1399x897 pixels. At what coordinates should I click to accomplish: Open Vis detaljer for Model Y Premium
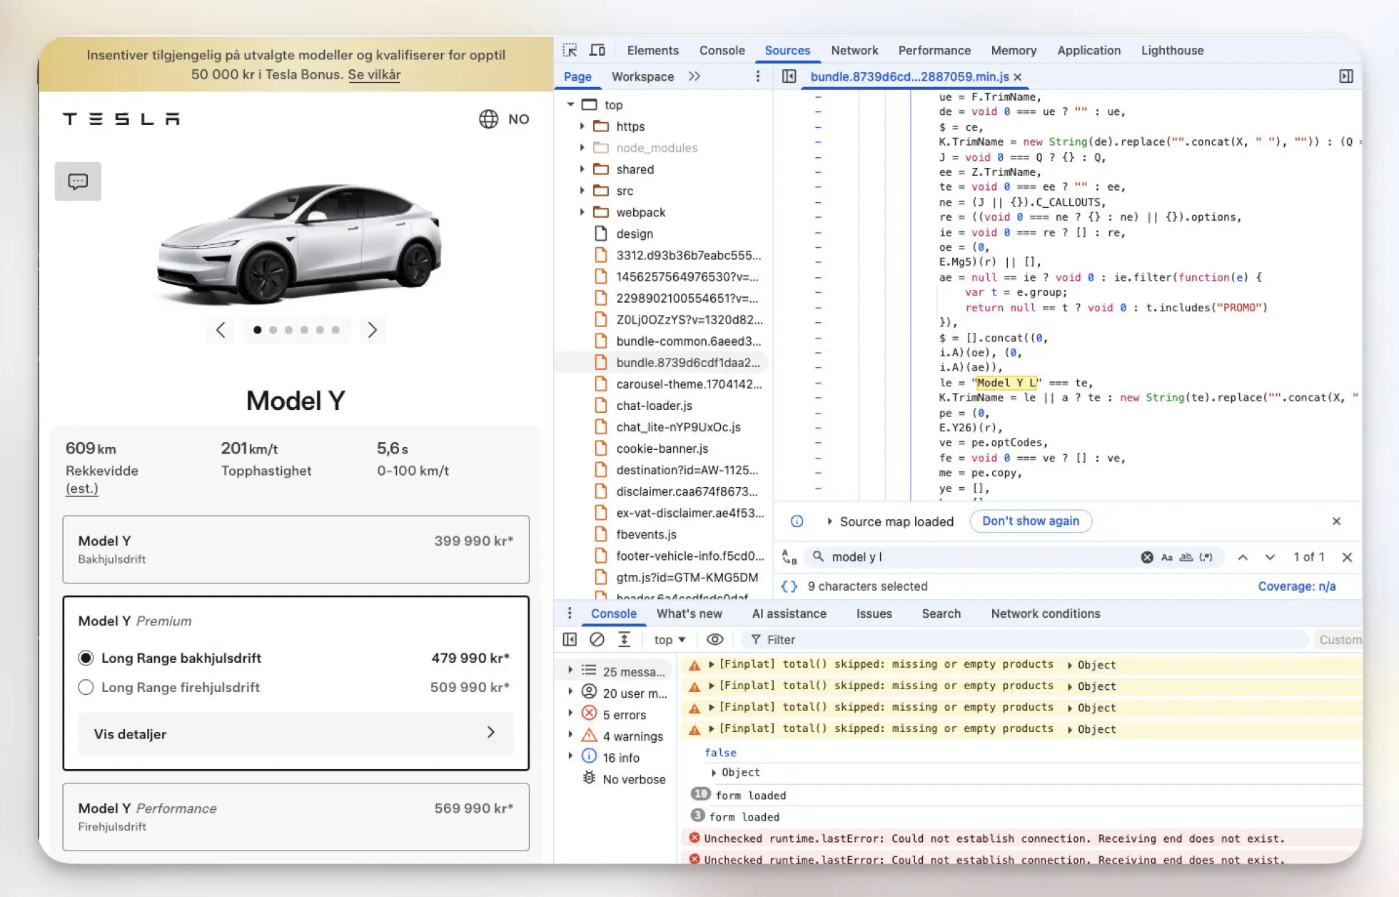tap(296, 733)
